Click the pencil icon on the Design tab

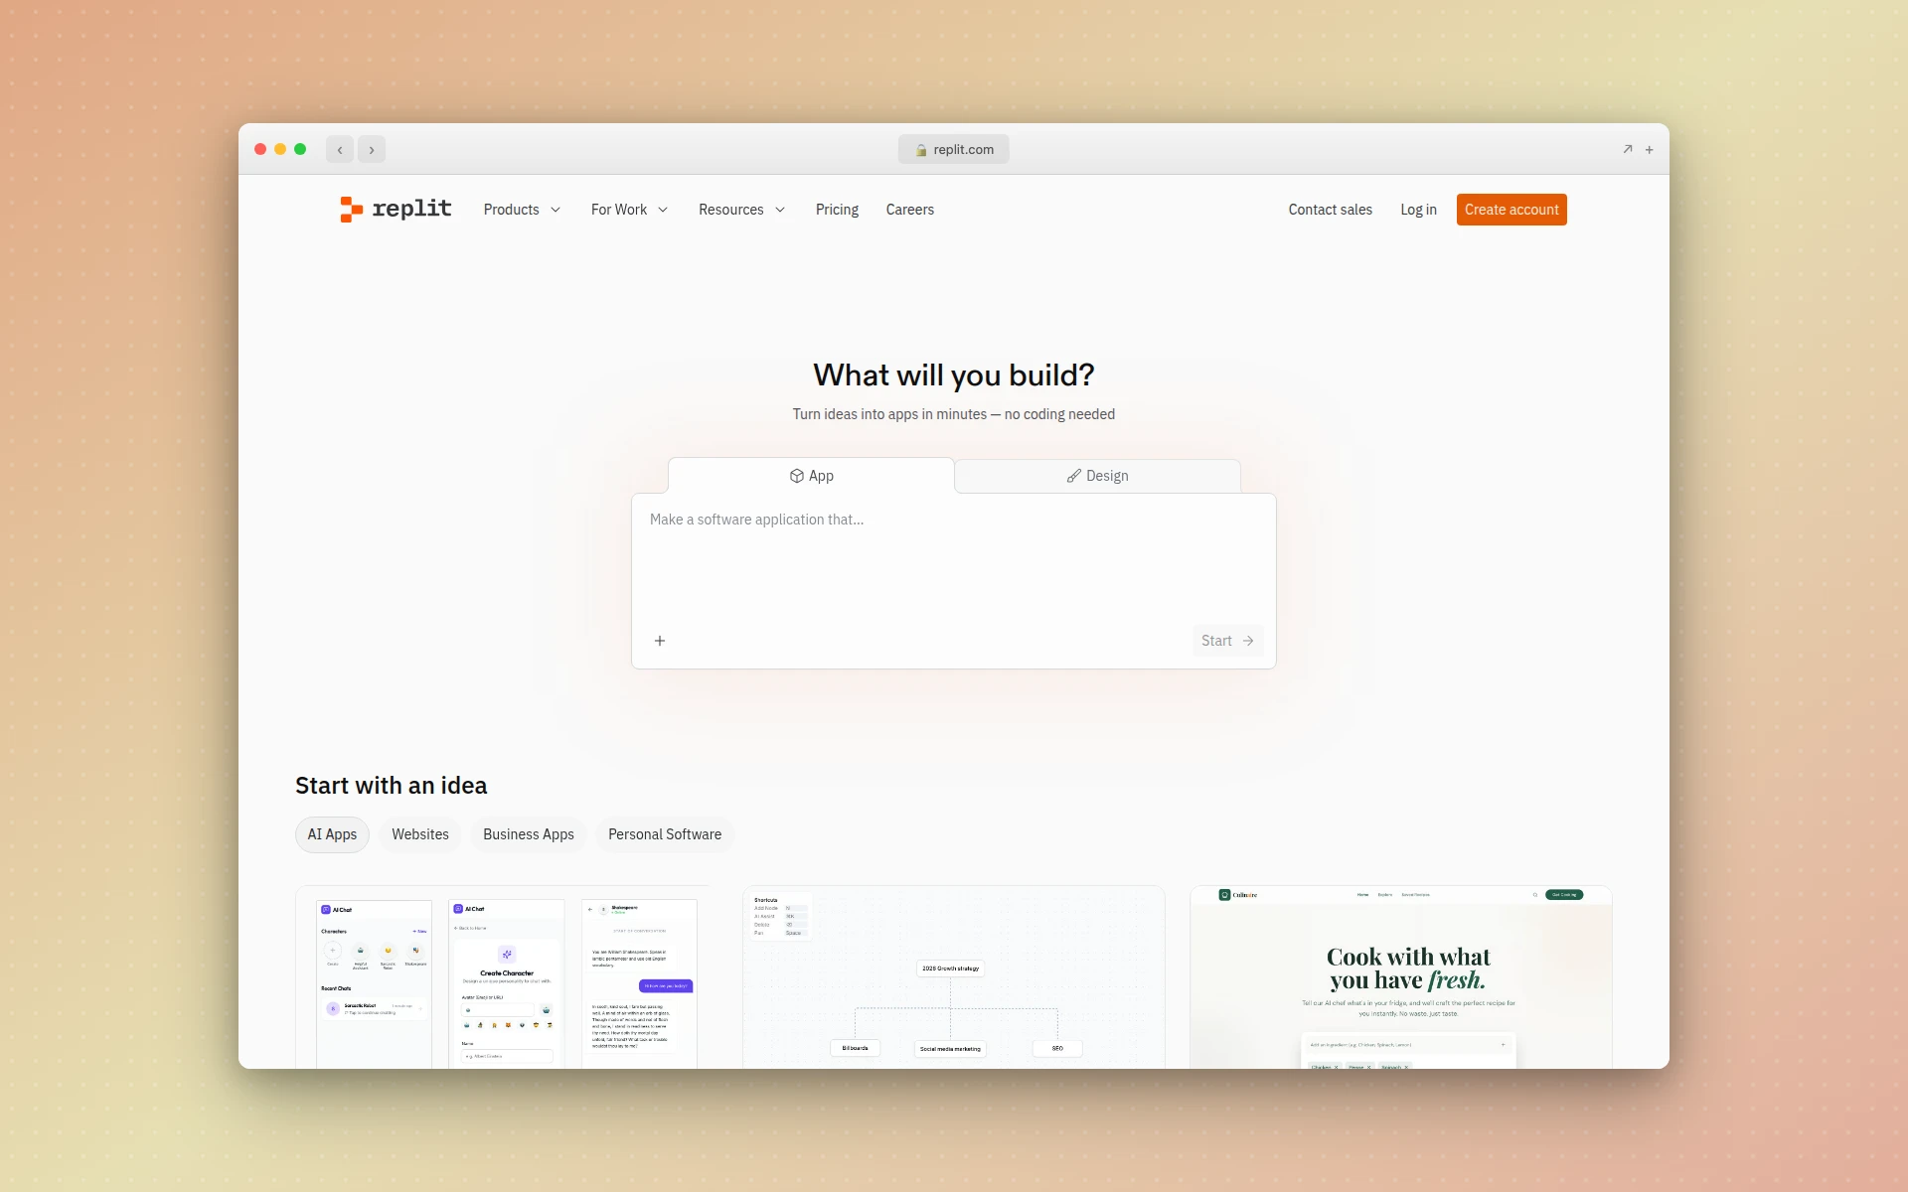pos(1072,476)
